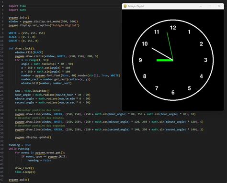Click the 'minute_angle = math.radians' assignment line

[53, 98]
